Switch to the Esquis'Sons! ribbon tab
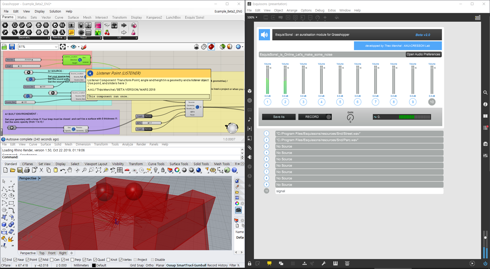Viewport: 490px width, 269px height. click(x=194, y=17)
